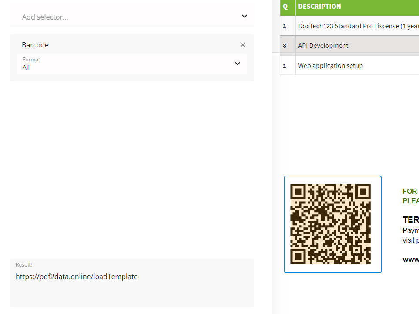Screen dimensions: 419x314
Task: Click the Add selector chevron arrow
Action: coord(244,17)
